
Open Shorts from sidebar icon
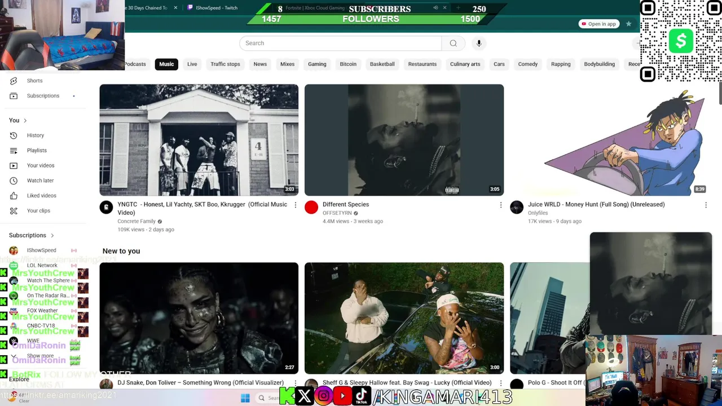(14, 81)
